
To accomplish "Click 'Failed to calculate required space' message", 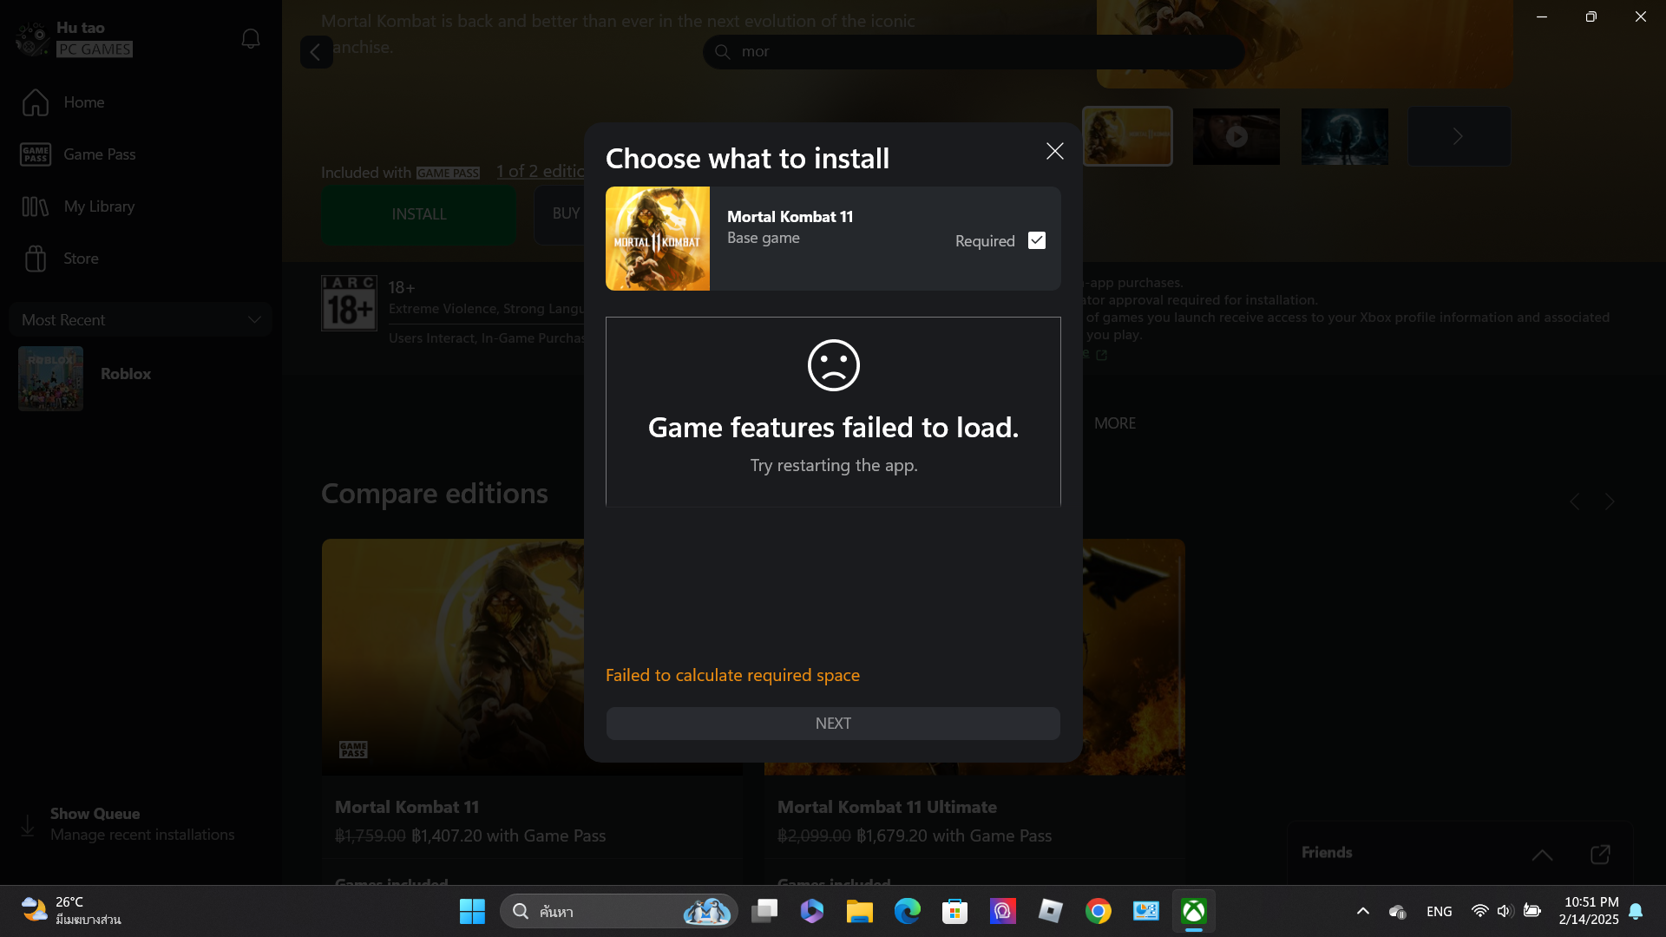I will point(732,675).
